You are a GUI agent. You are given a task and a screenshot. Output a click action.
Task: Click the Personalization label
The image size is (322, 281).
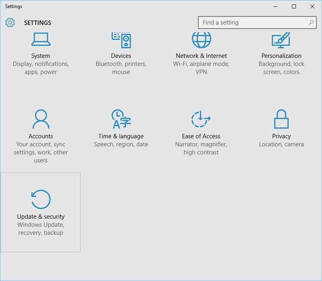(281, 56)
